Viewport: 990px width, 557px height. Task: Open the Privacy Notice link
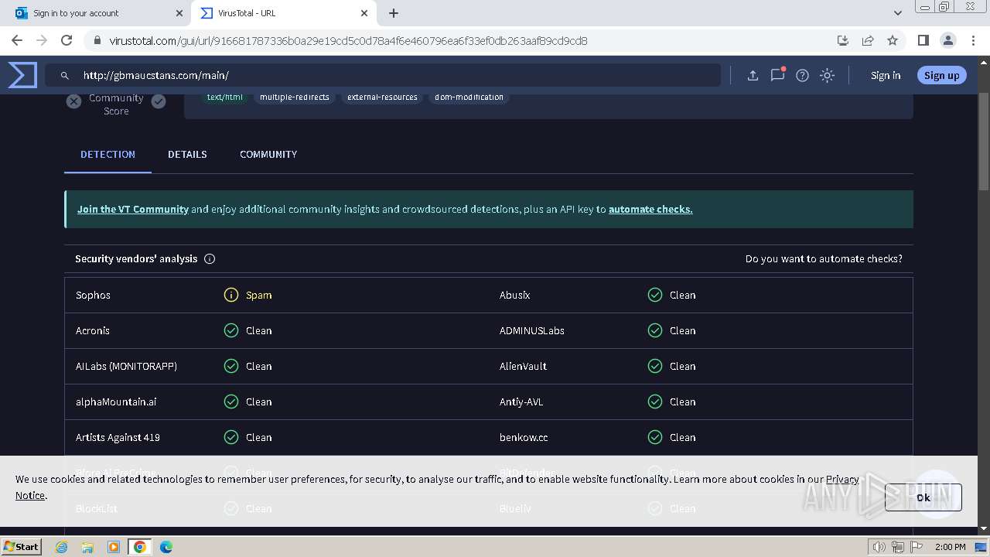pyautogui.click(x=842, y=479)
